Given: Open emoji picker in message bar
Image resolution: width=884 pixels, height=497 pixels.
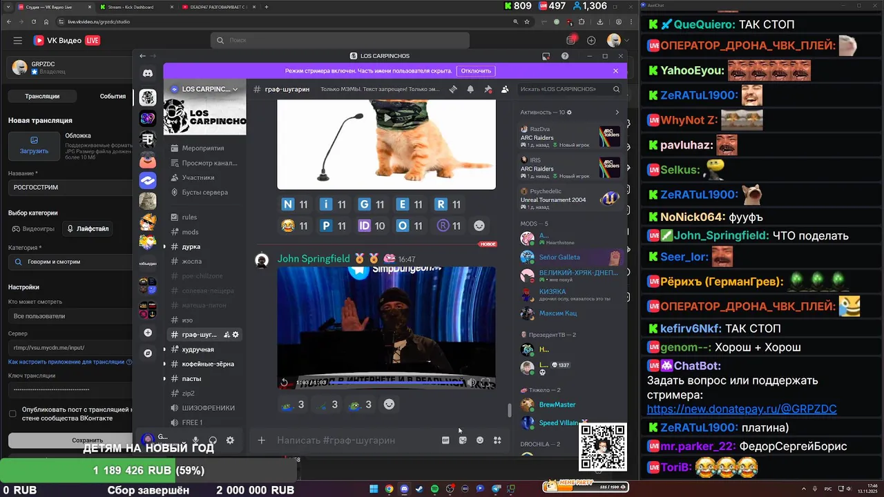Looking at the screenshot, I should (480, 440).
